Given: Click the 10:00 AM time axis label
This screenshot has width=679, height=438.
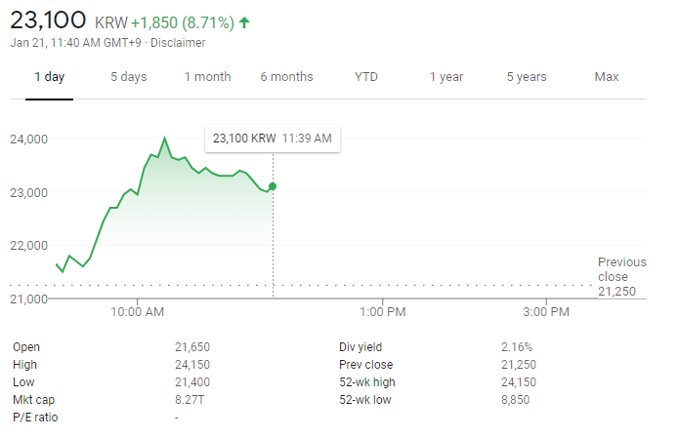Looking at the screenshot, I should coord(138,312).
